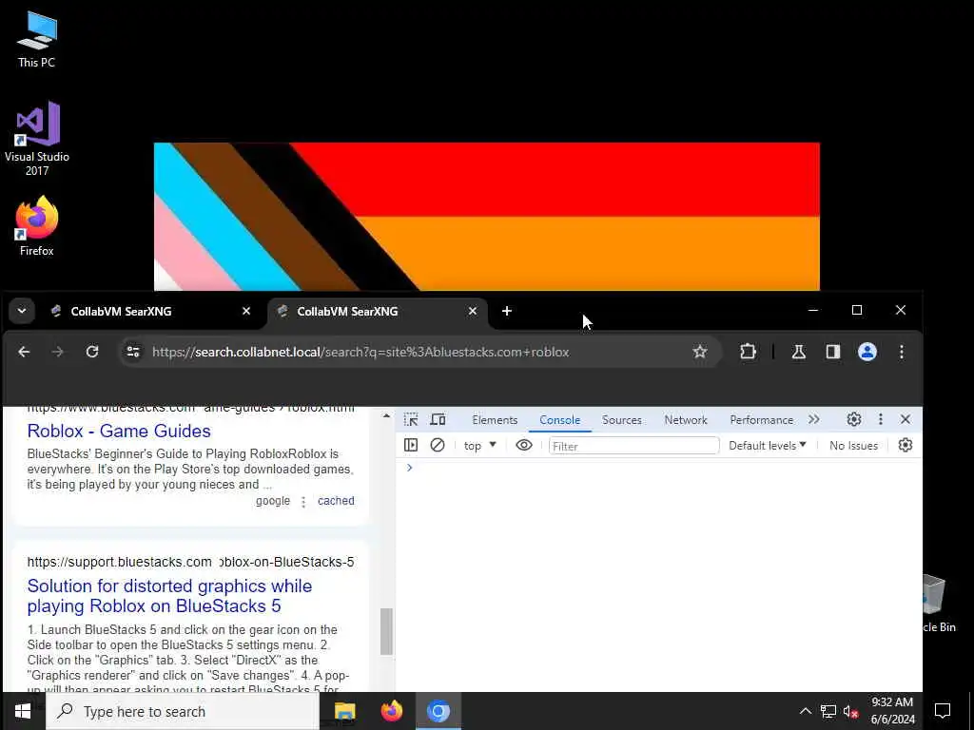Switch to DevTools Performance tab
Screen dimensions: 974x730
(762, 420)
